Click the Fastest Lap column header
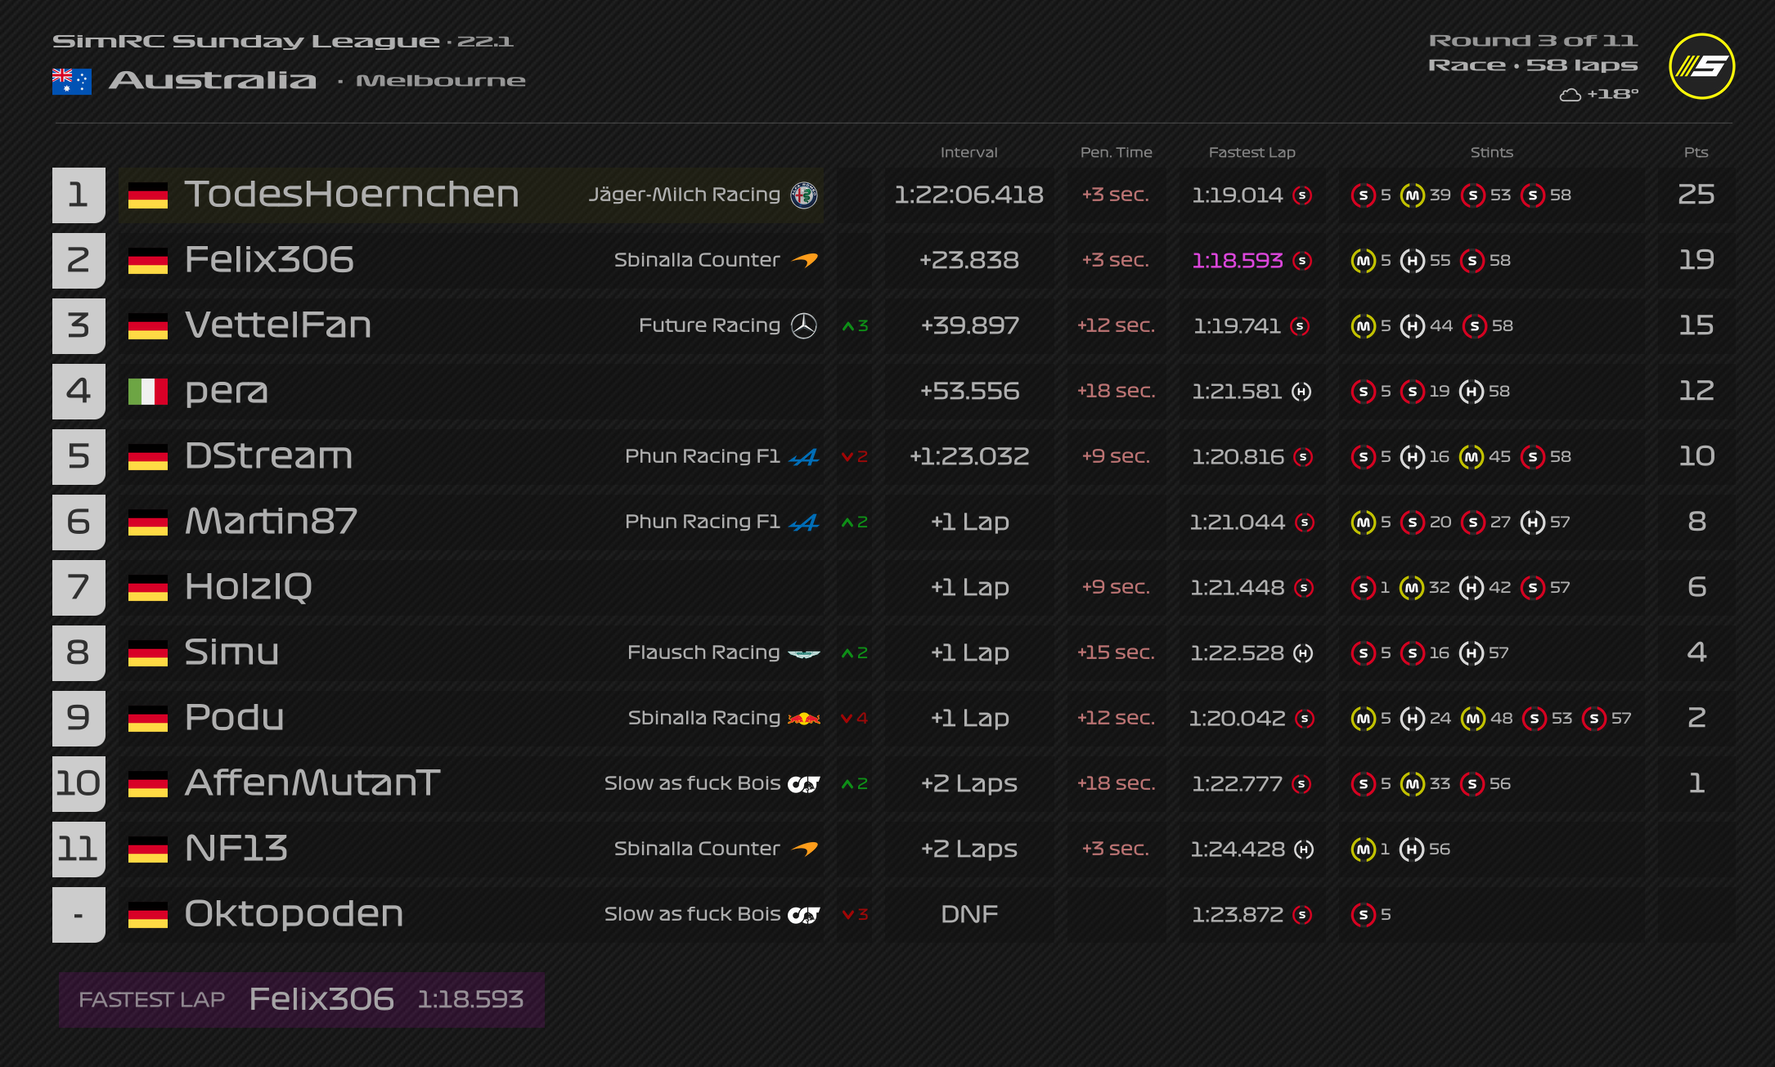 click(x=1251, y=152)
